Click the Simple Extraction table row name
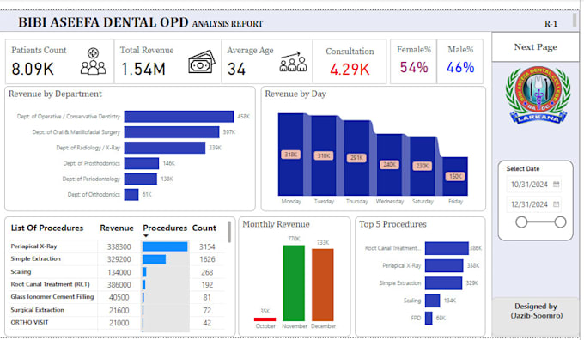This screenshot has width=584, height=340. tap(35, 258)
